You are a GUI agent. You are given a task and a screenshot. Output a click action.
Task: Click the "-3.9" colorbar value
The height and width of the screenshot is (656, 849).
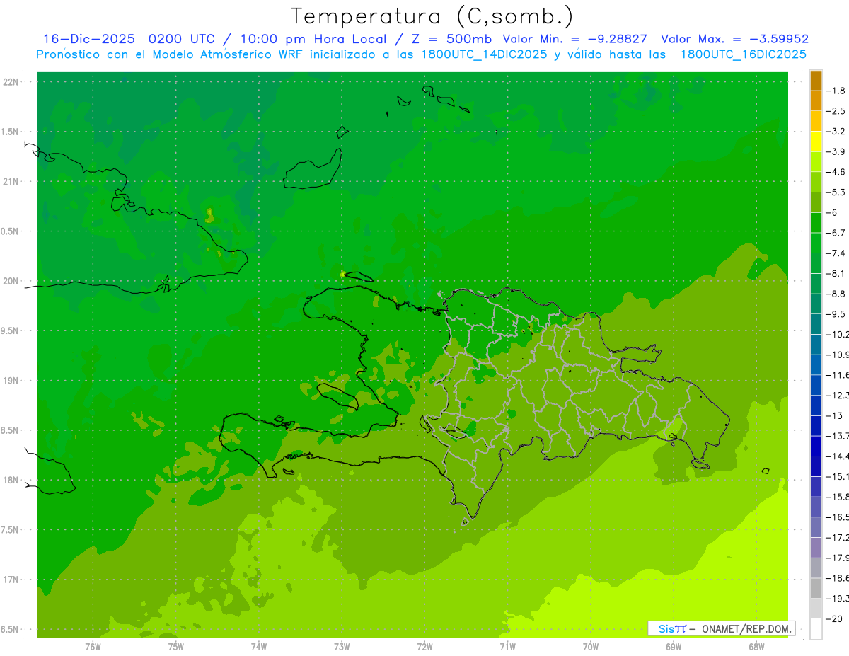click(836, 152)
